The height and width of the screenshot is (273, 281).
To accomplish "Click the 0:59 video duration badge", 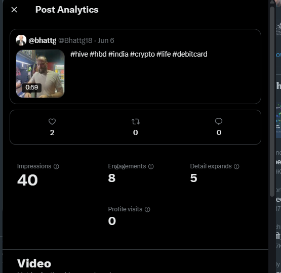I will click(31, 87).
